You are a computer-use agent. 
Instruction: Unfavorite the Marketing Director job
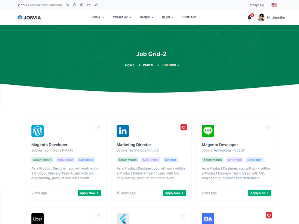(x=184, y=127)
